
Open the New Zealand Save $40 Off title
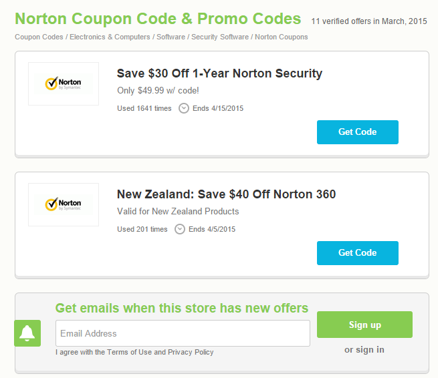coord(226,194)
